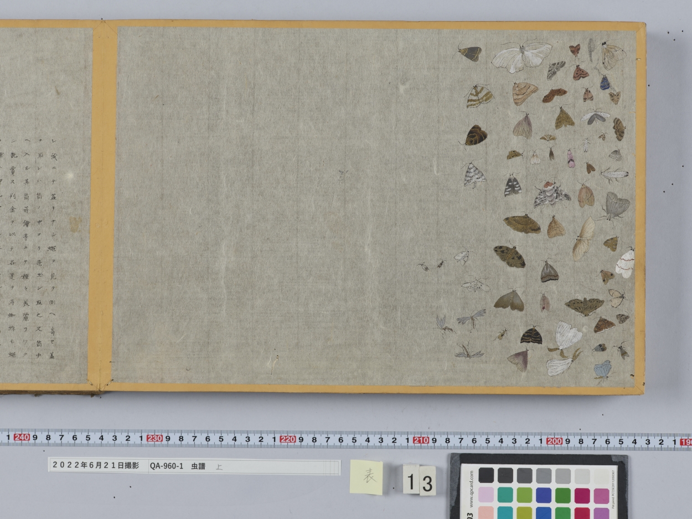The height and width of the screenshot is (519, 692).
Task: Click the red "240" mark on the ruler
Action: point(22,437)
